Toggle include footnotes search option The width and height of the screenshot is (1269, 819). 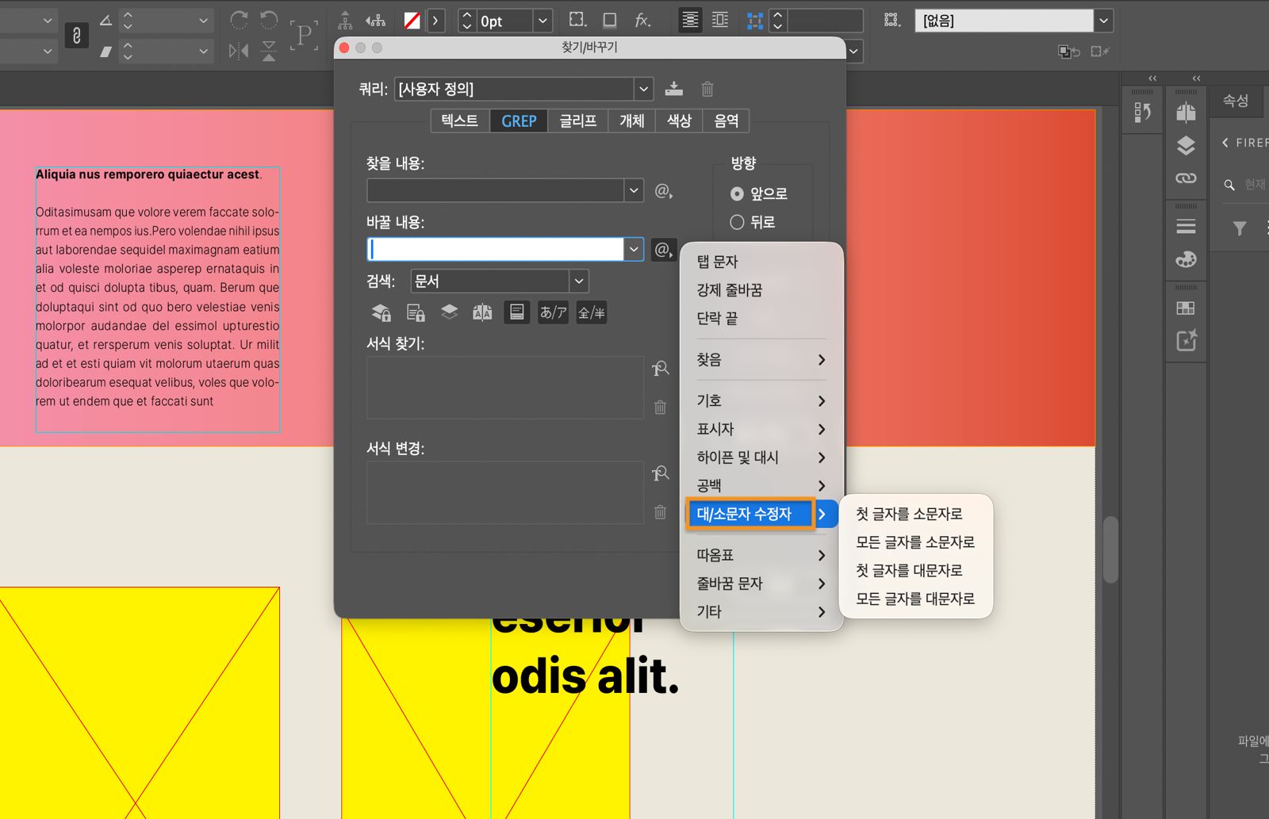click(516, 312)
